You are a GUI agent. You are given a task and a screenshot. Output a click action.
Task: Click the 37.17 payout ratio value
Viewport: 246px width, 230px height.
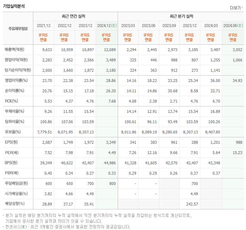[x=68, y=204]
